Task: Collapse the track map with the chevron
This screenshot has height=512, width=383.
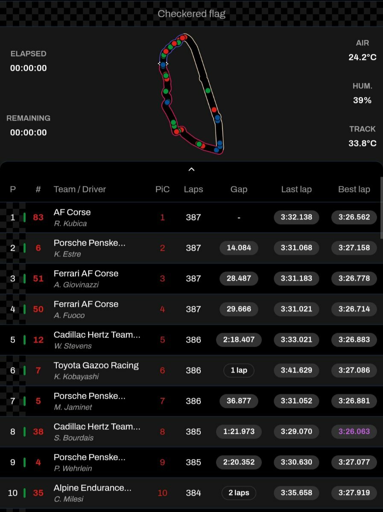Action: pyautogui.click(x=191, y=169)
